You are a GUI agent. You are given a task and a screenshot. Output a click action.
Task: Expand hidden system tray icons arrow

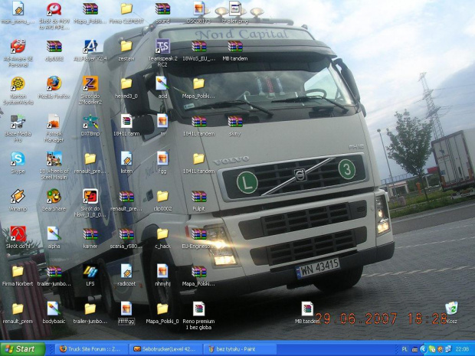pyautogui.click(x=423, y=349)
